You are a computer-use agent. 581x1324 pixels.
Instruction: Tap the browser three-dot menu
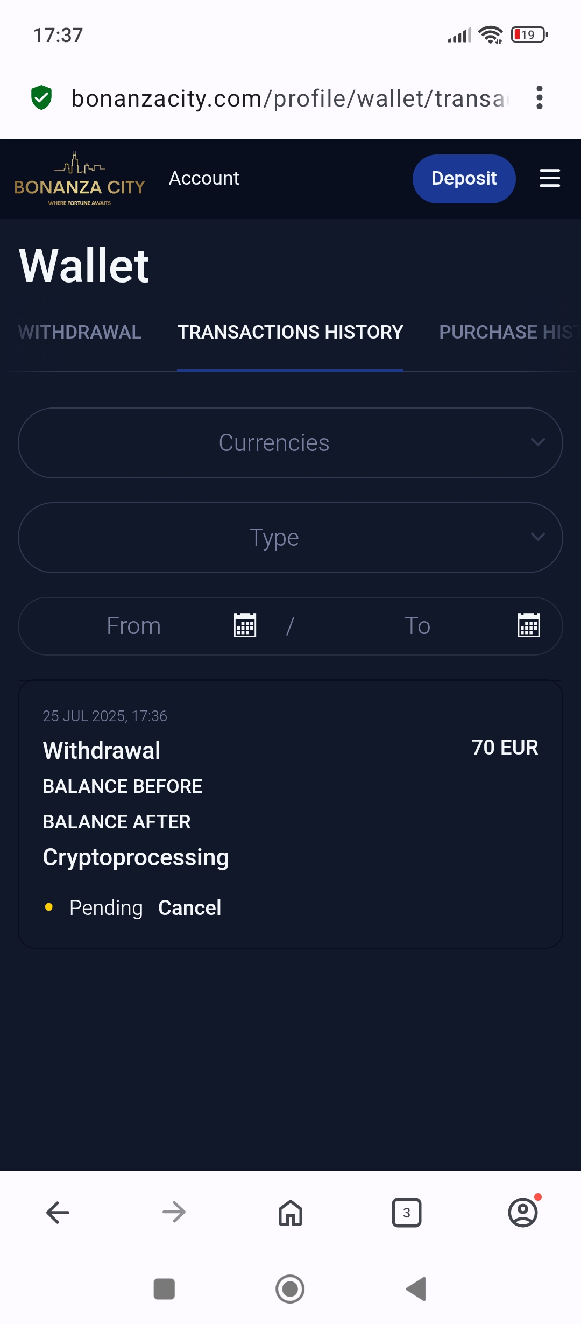(539, 98)
